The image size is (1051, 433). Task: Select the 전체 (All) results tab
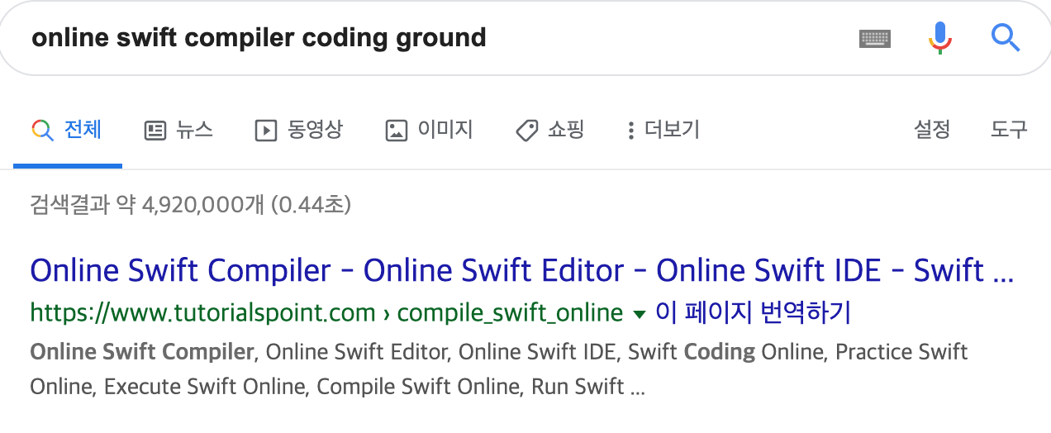[67, 130]
